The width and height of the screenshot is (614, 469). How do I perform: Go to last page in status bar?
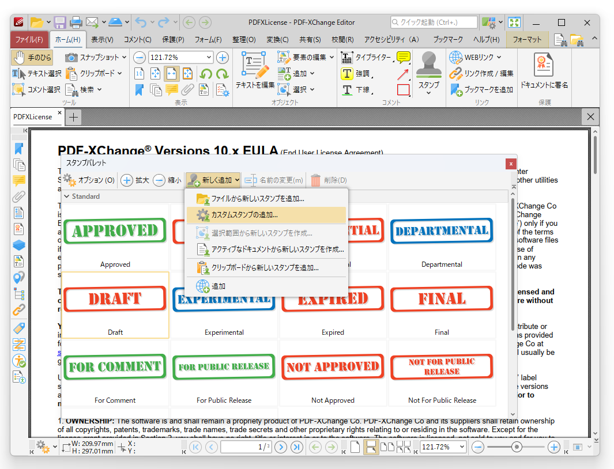297,447
